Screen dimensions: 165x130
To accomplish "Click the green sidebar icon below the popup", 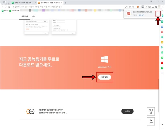I will [162, 22].
